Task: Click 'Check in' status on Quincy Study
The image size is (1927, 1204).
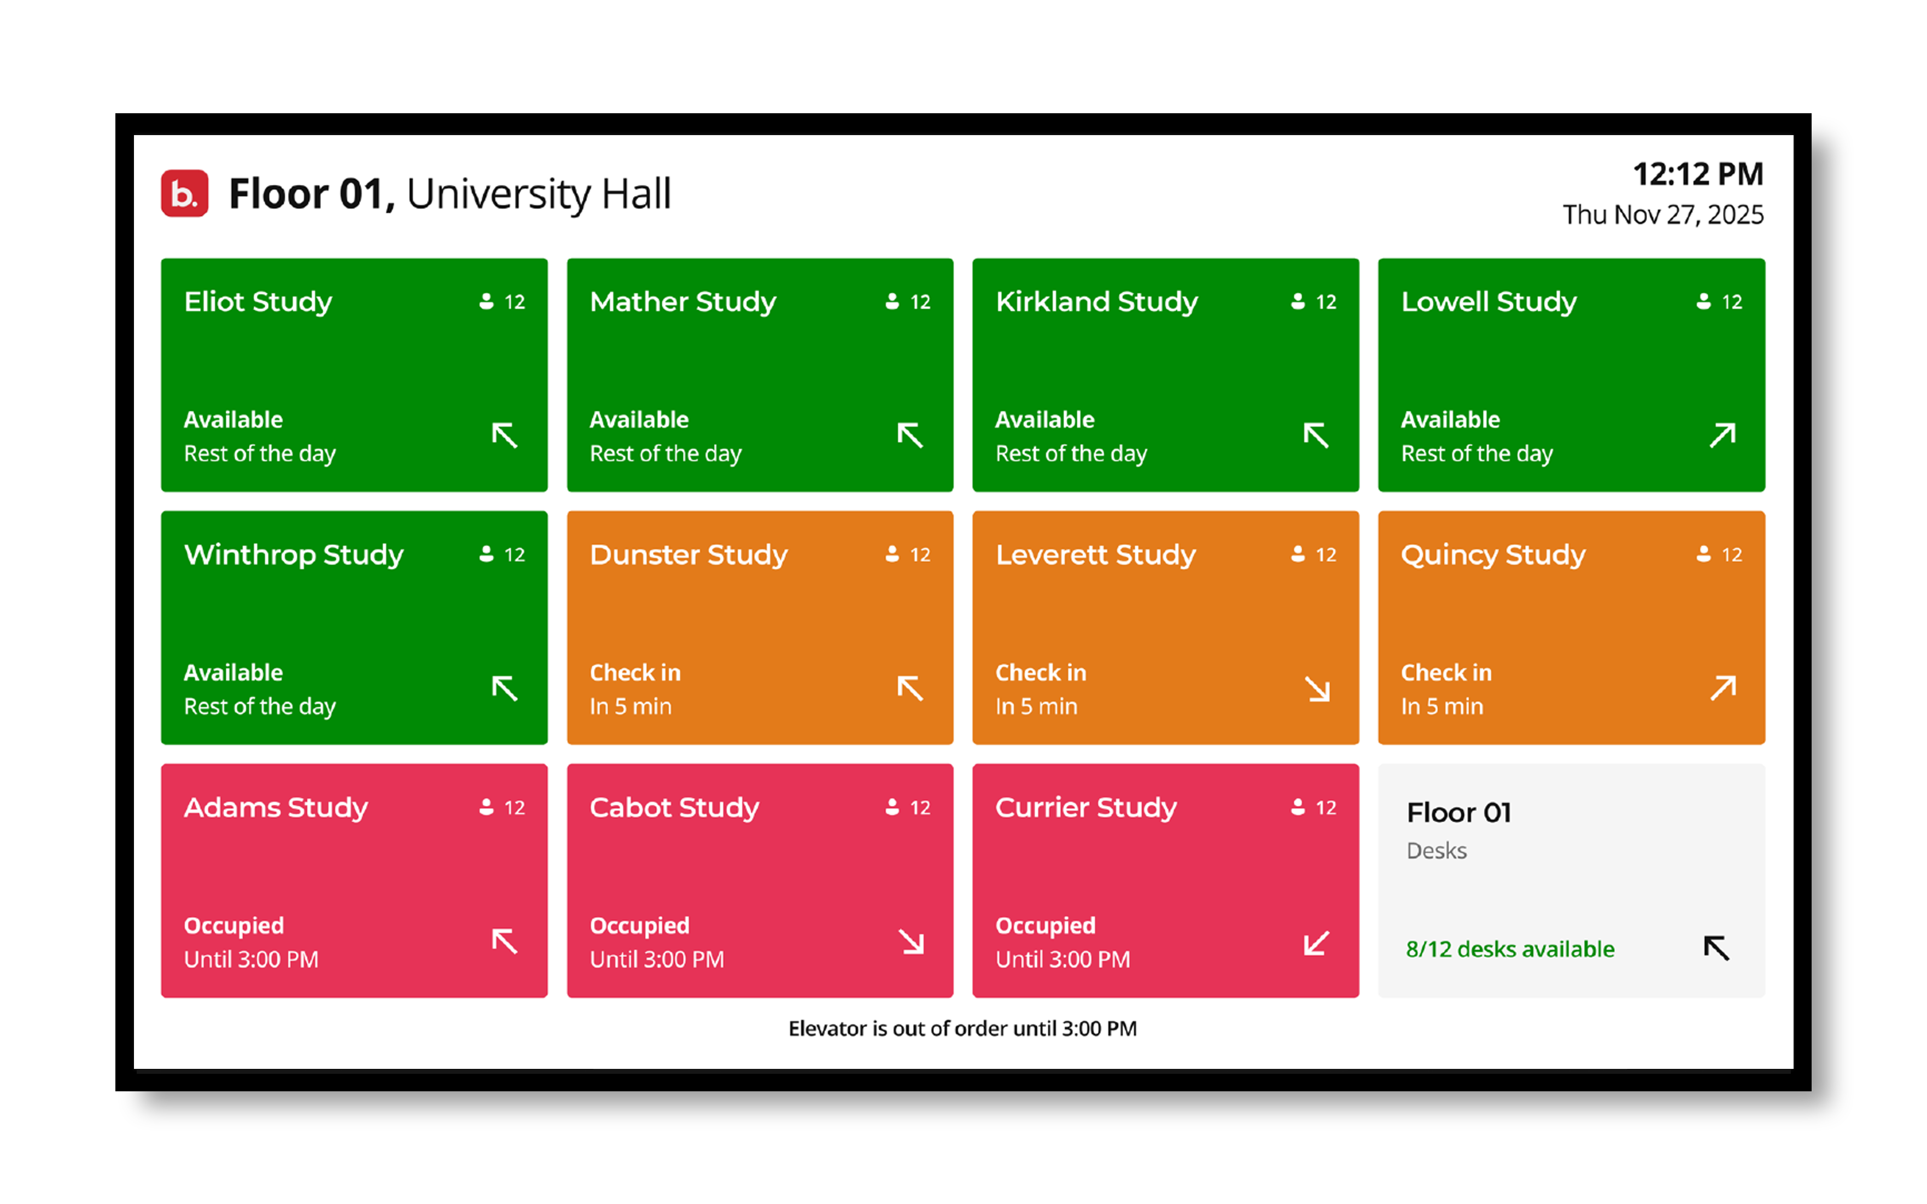Action: 1446,672
